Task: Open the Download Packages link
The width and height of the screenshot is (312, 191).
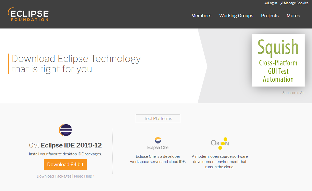Action: pos(54,176)
